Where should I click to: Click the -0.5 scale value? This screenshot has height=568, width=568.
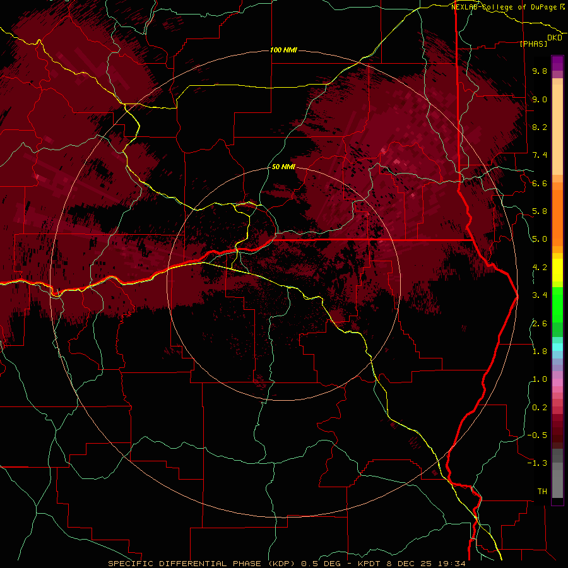(537, 435)
